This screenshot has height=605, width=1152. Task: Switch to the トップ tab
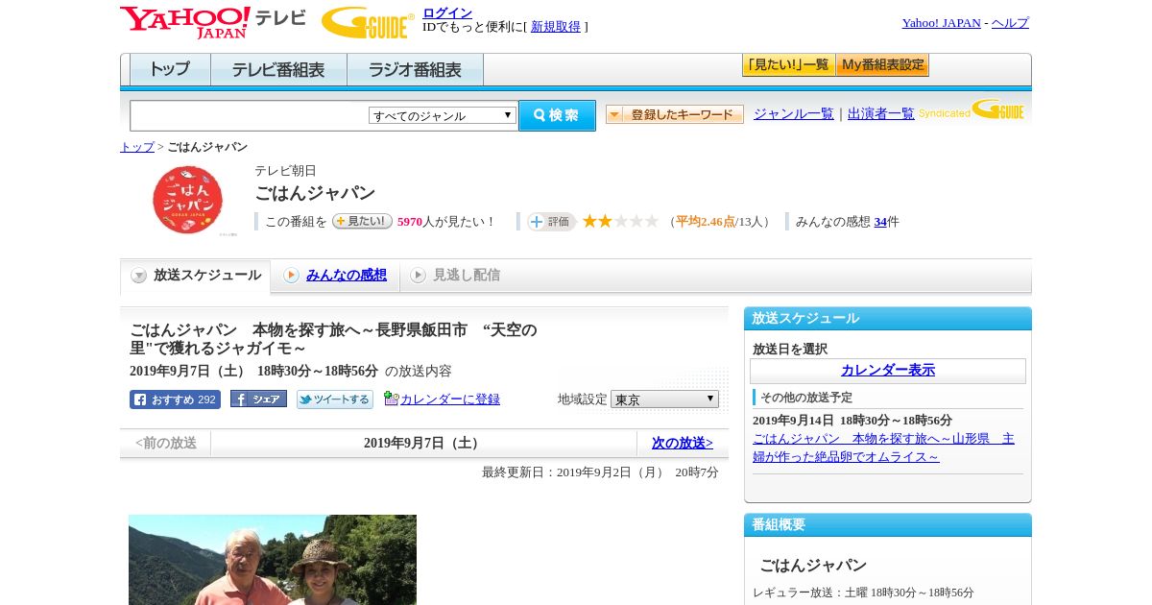coord(170,69)
